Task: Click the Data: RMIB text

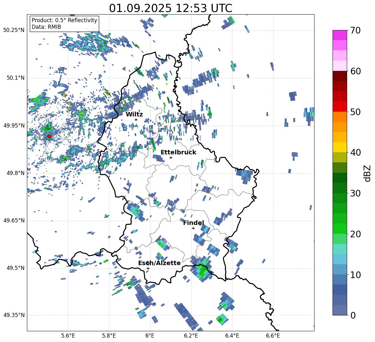Action: (x=46, y=27)
